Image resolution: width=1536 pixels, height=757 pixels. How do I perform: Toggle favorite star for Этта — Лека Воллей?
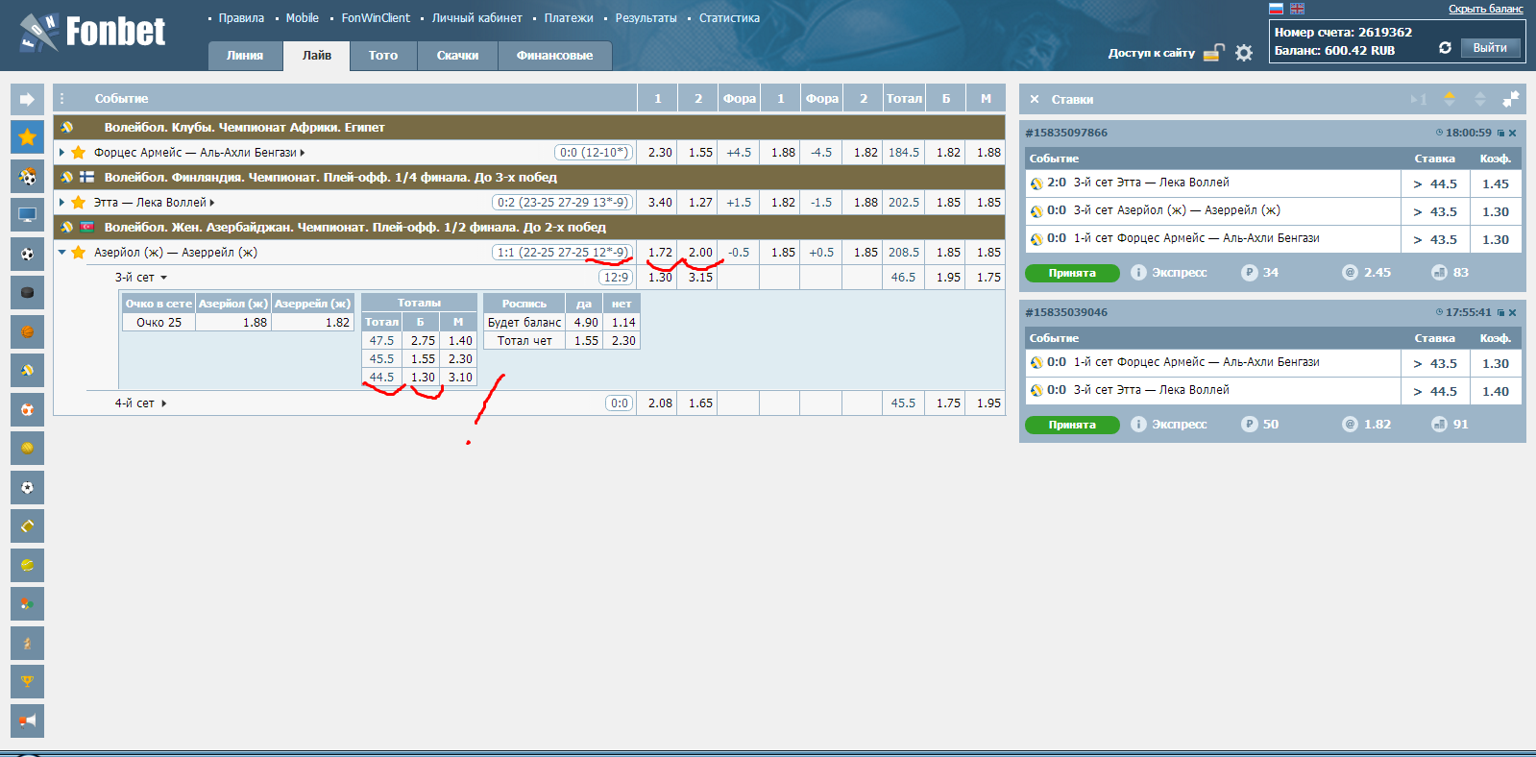click(79, 203)
